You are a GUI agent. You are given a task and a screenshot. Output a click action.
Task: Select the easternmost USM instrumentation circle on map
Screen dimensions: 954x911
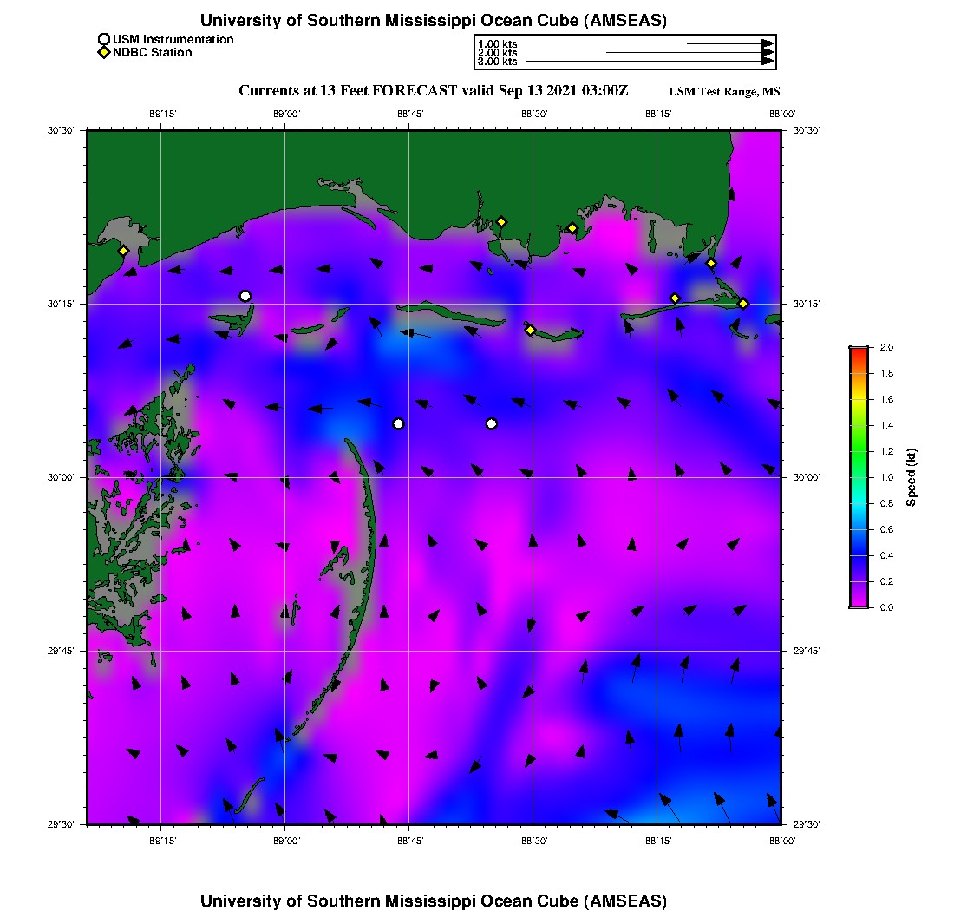coord(492,423)
